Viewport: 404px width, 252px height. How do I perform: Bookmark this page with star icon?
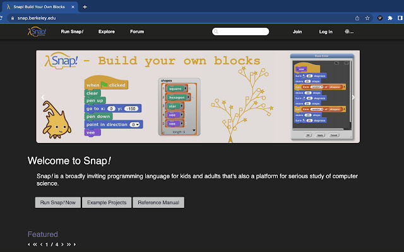[x=367, y=18]
